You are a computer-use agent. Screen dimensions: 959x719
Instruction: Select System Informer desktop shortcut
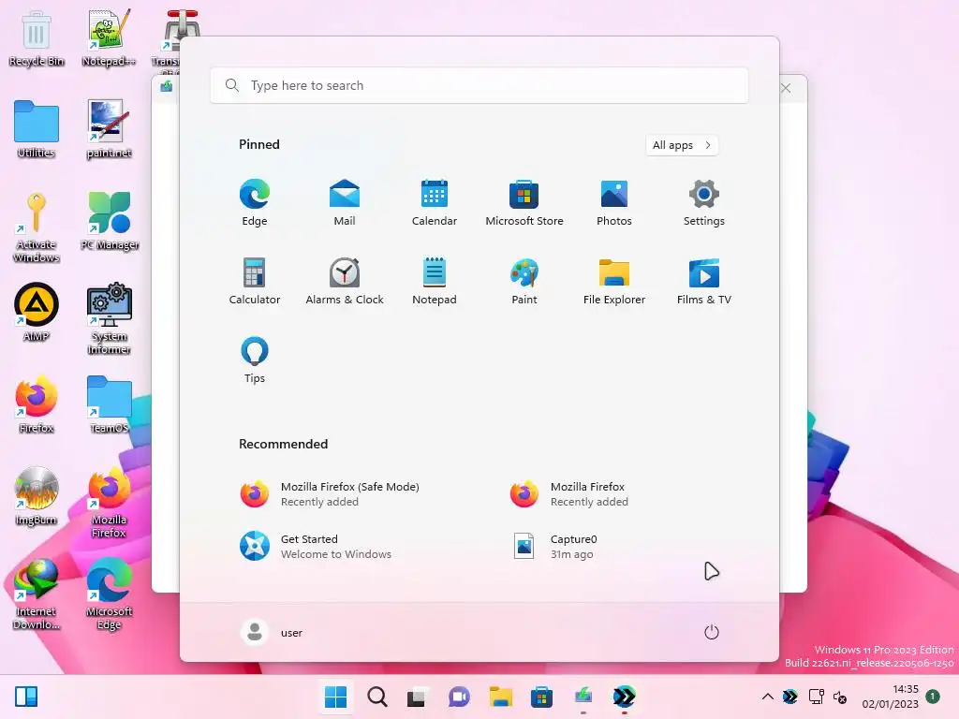point(109,318)
